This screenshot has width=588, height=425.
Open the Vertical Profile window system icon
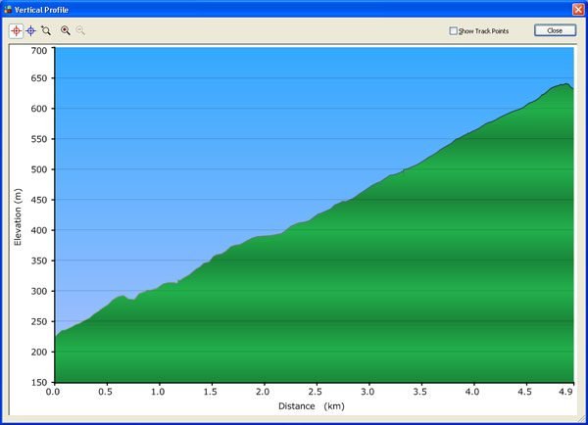10,9
